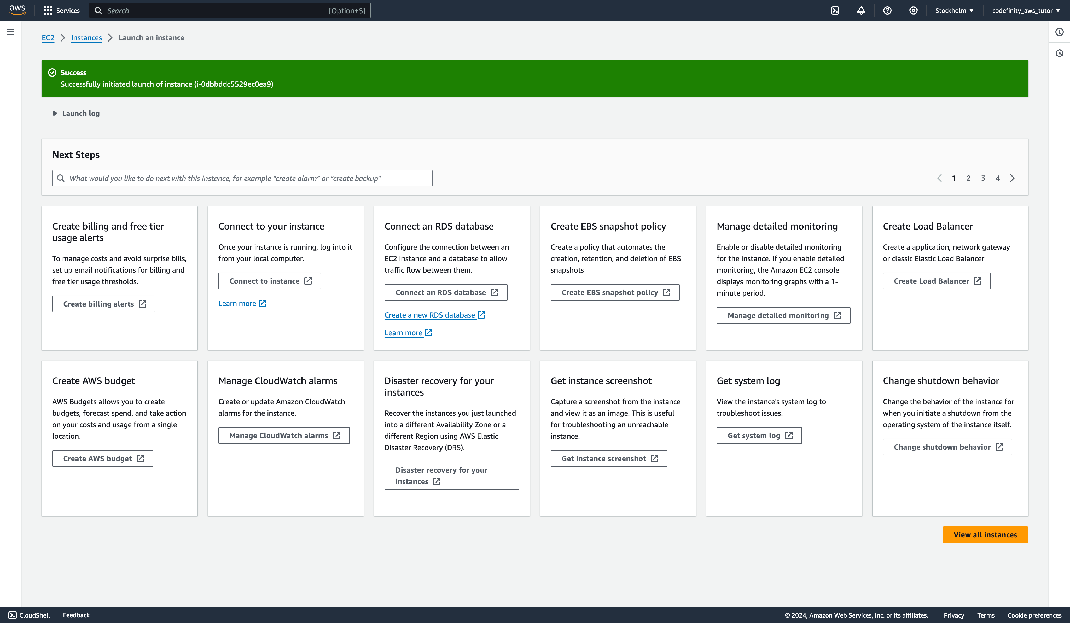Click the AWS logo home icon

point(18,10)
